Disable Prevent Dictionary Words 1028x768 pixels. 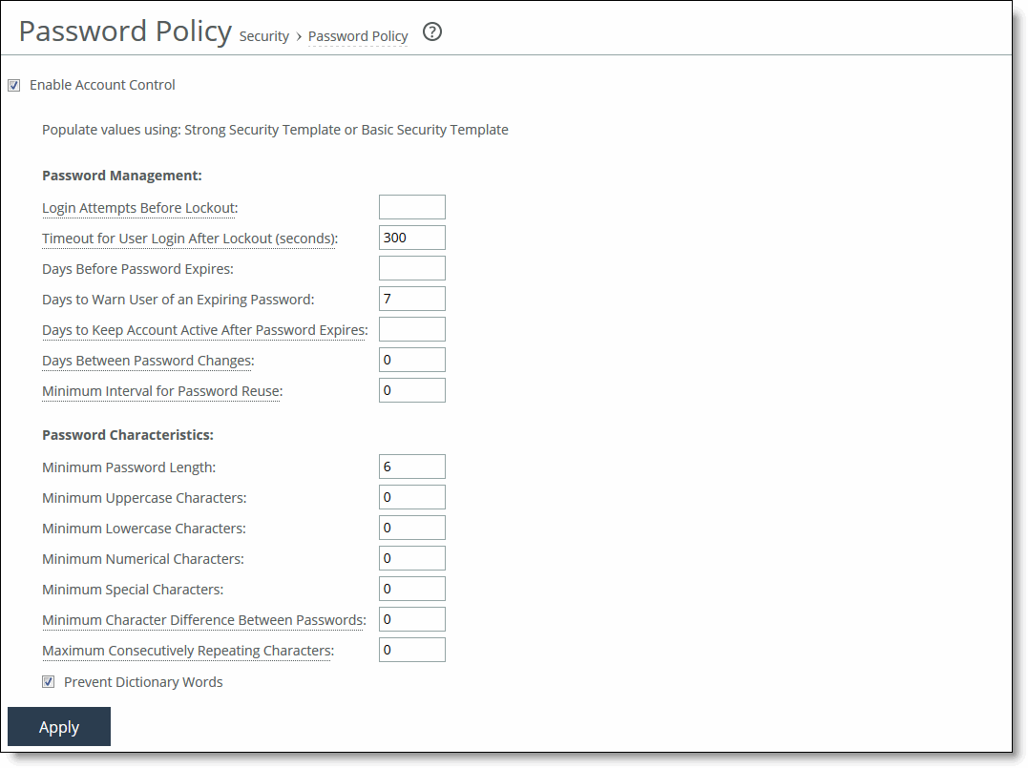48,681
